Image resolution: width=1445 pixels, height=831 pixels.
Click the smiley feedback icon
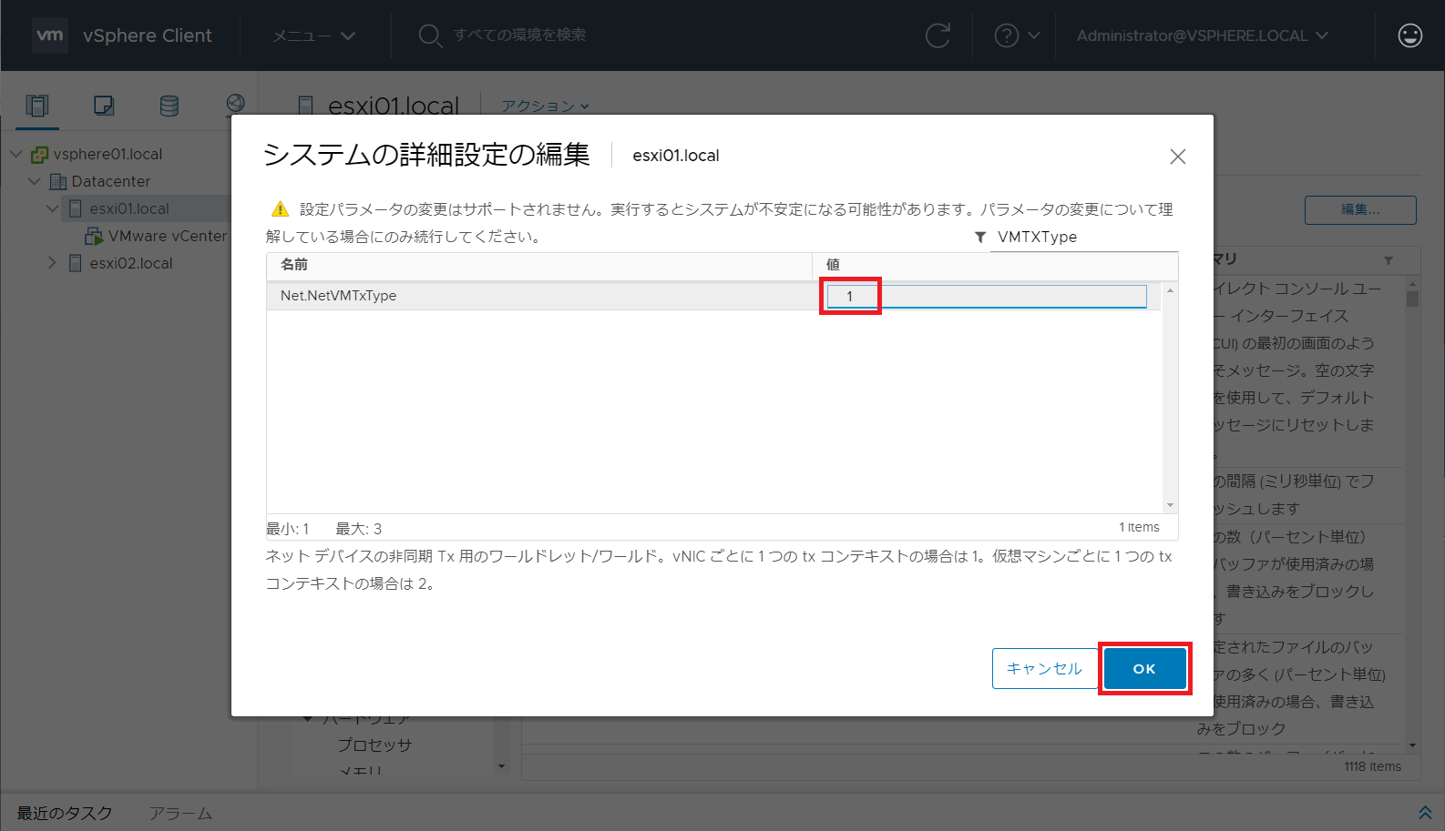click(1410, 35)
